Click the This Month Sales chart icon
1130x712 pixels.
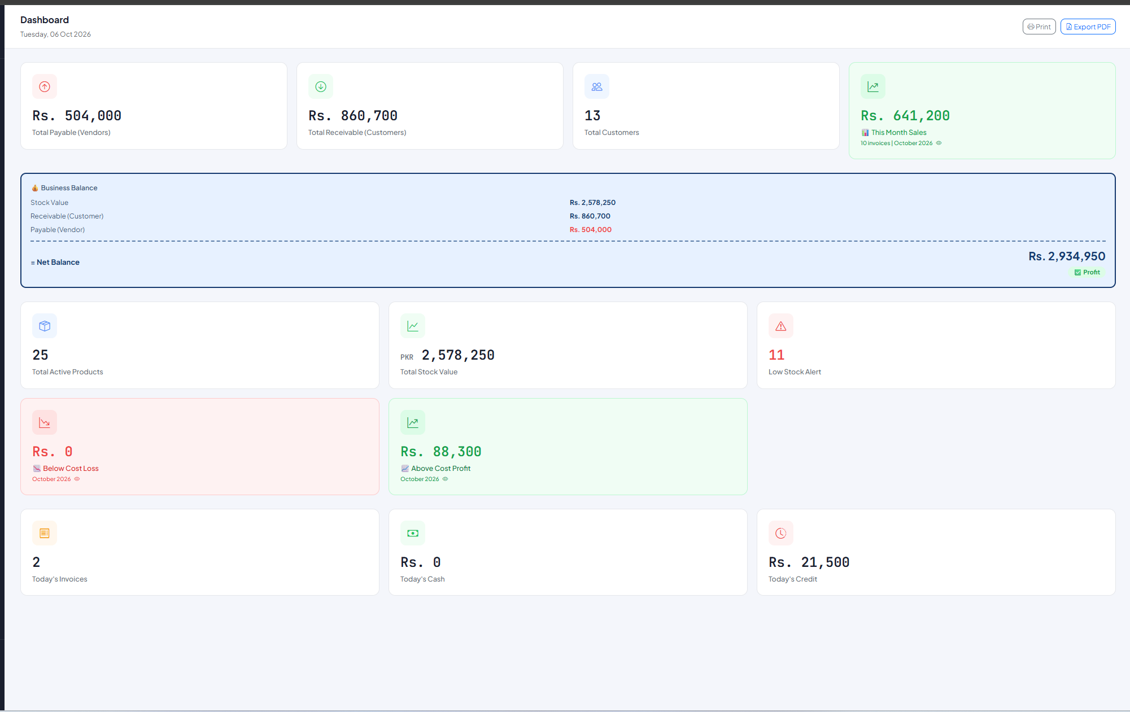[x=873, y=86]
